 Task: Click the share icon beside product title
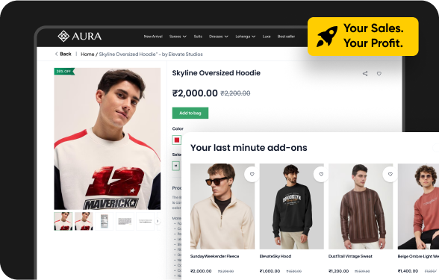pyautogui.click(x=365, y=74)
